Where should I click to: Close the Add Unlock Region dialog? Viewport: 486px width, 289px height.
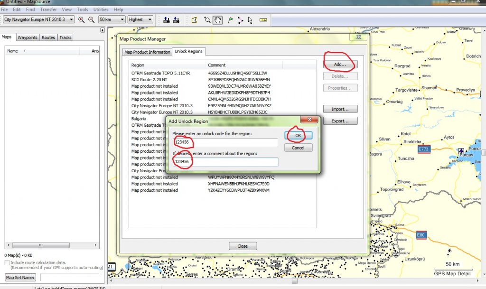(x=309, y=119)
